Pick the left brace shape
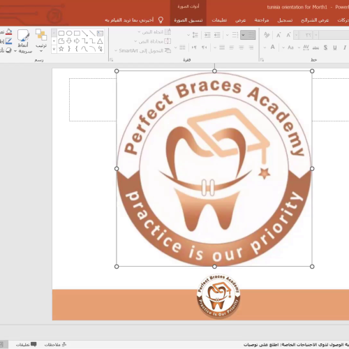 (77, 49)
